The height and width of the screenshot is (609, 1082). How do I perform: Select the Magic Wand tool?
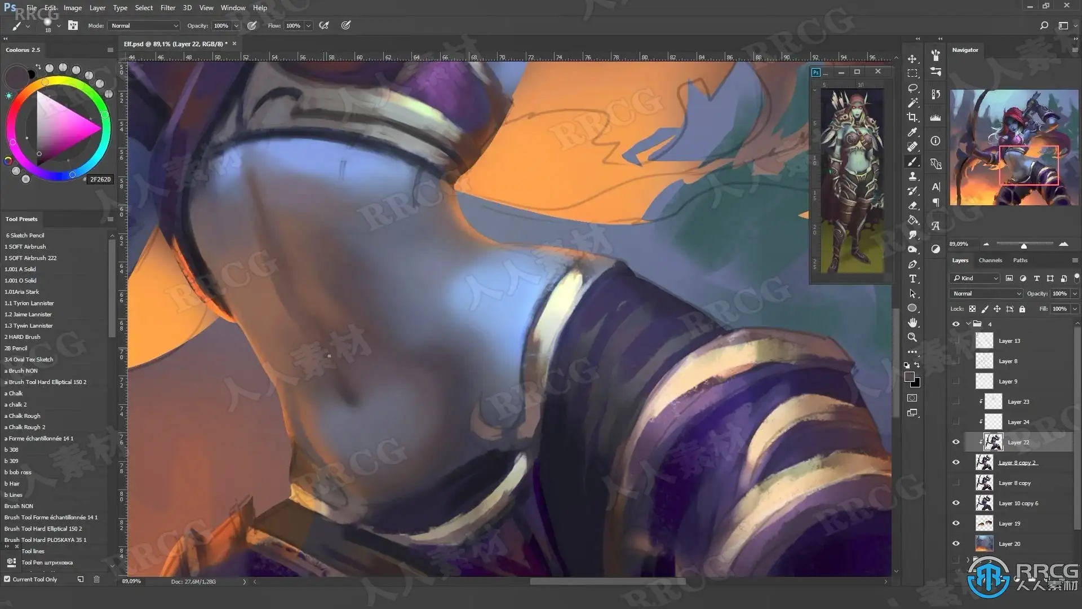(912, 103)
